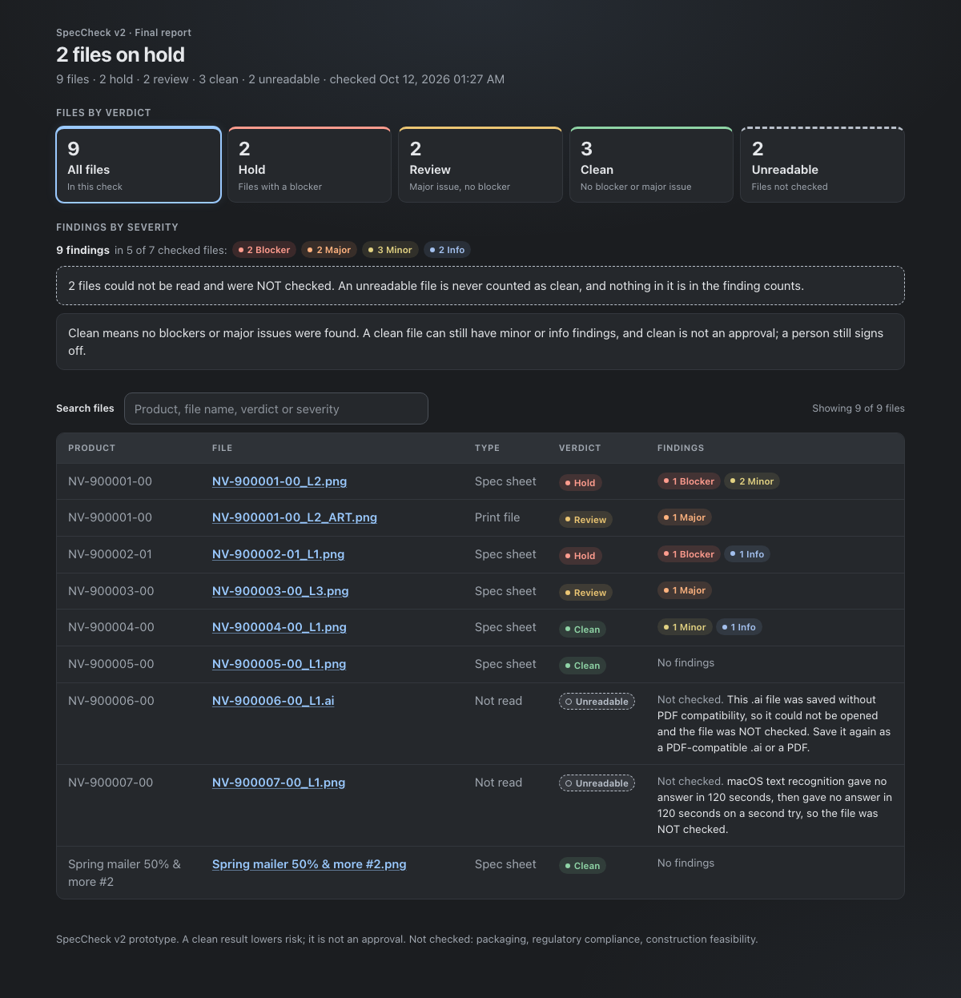The width and height of the screenshot is (961, 998).
Task: Click the '2 files on hold' heading
Action: point(120,54)
